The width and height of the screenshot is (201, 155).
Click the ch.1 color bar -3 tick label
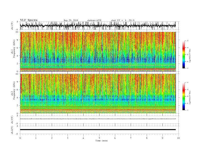187,41
